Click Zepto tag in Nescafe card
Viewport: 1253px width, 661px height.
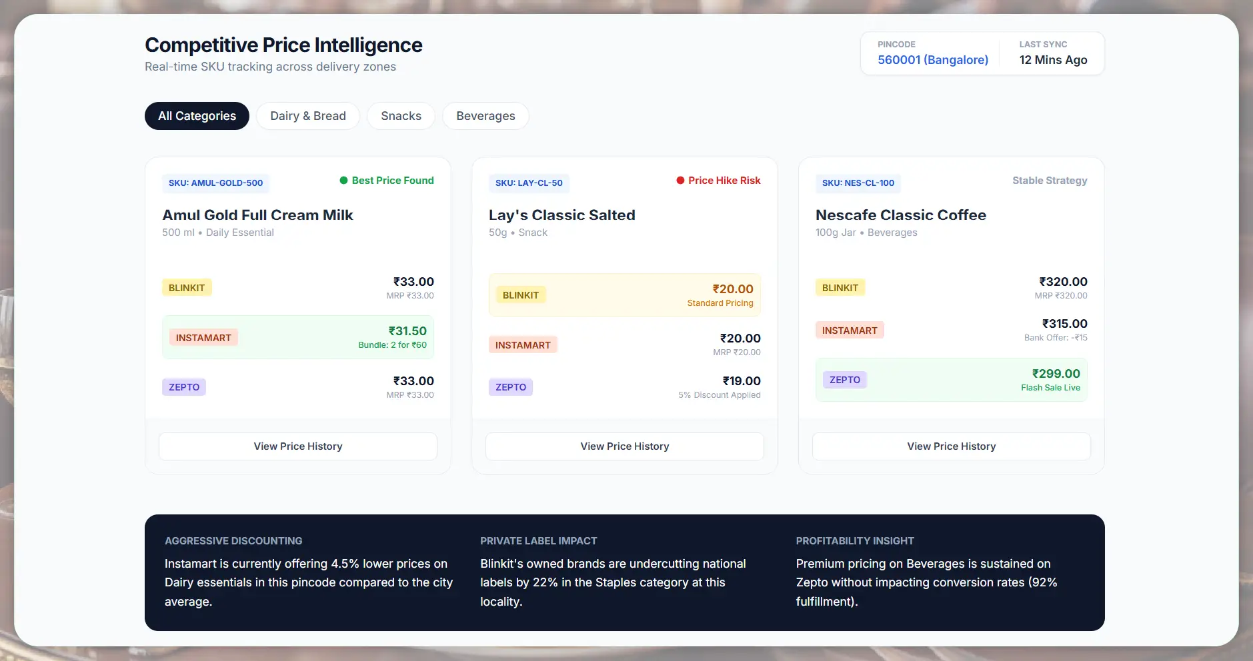tap(844, 380)
